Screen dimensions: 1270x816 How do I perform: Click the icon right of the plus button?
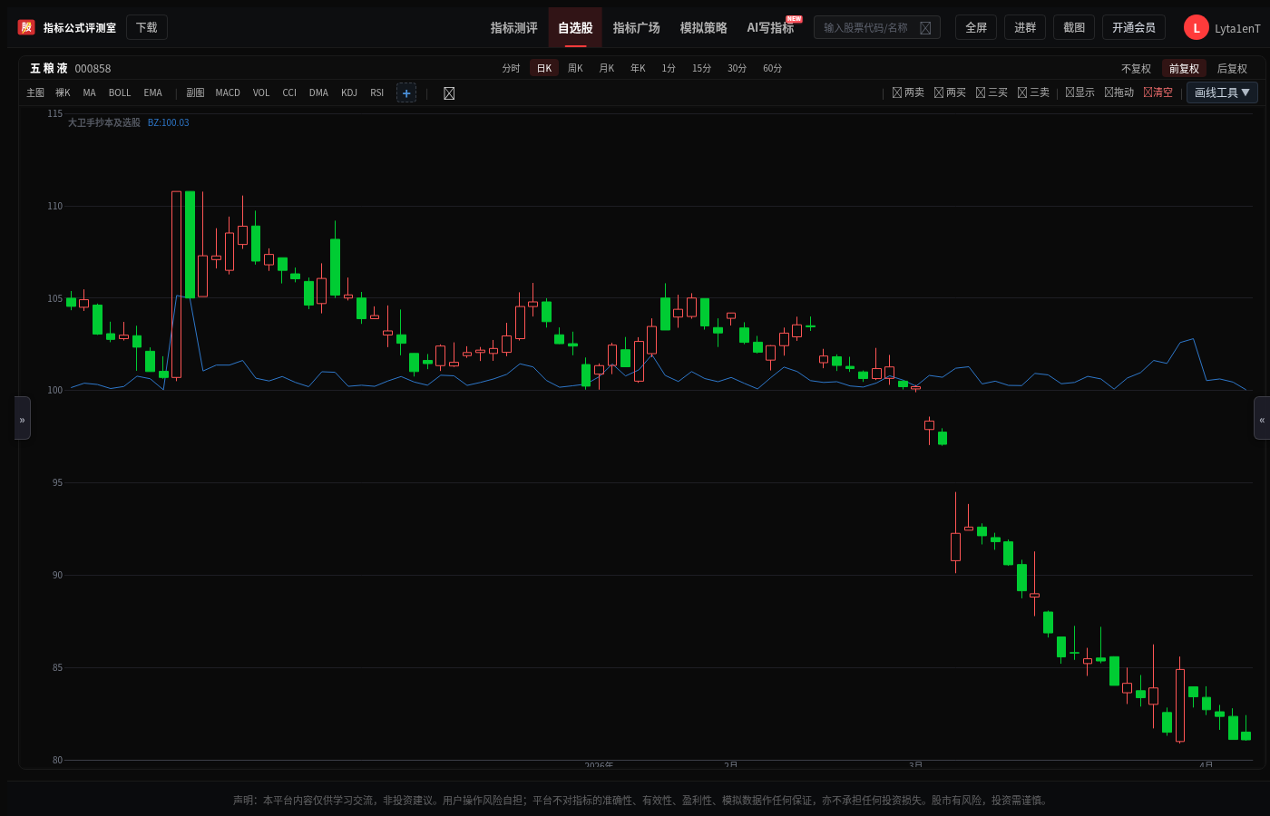[449, 93]
